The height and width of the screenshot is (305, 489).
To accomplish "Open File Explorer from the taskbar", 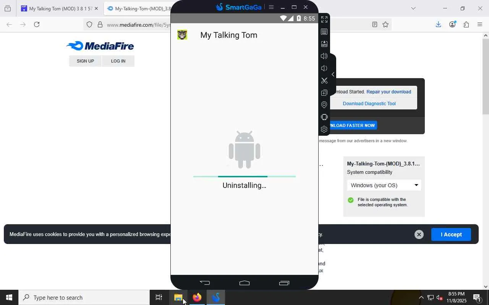I will click(178, 297).
